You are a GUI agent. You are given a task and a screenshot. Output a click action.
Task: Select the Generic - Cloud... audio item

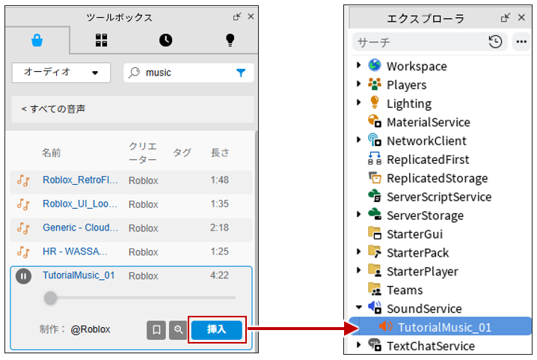tap(80, 228)
